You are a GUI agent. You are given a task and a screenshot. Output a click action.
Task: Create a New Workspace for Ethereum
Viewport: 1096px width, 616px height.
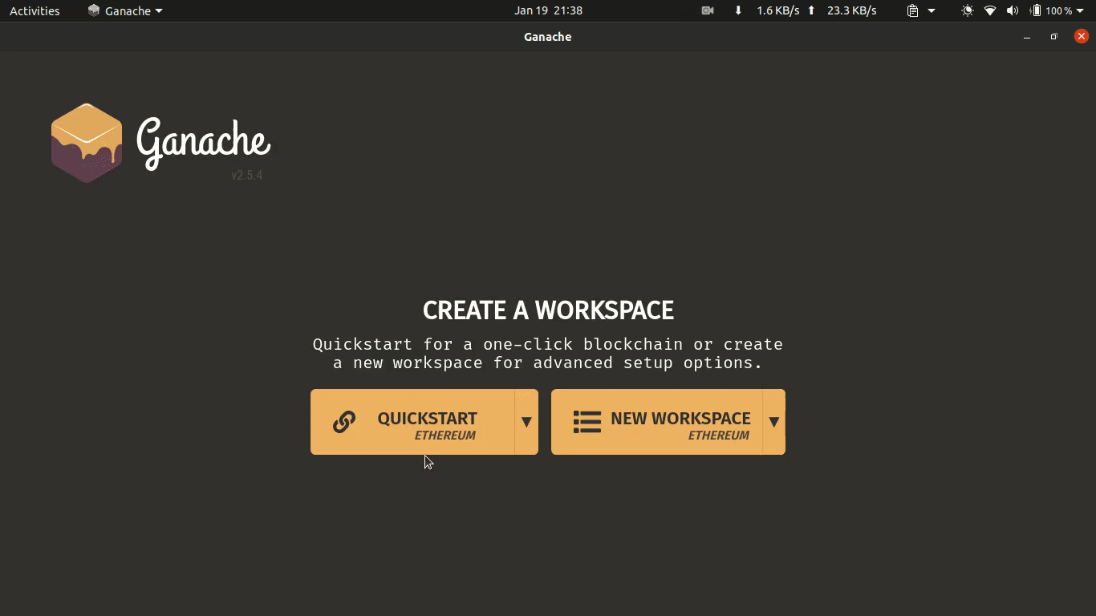coord(656,422)
